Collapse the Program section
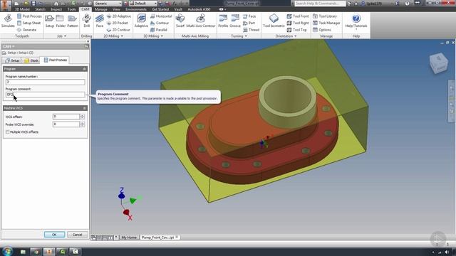456x256 pixels. point(85,69)
